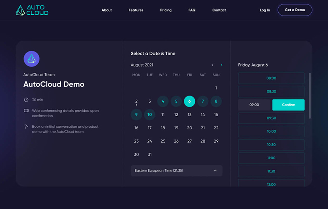Click date 1 on the calendar

(216, 88)
